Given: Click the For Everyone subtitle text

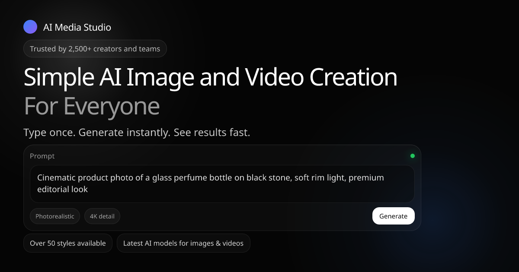Looking at the screenshot, I should point(91,106).
